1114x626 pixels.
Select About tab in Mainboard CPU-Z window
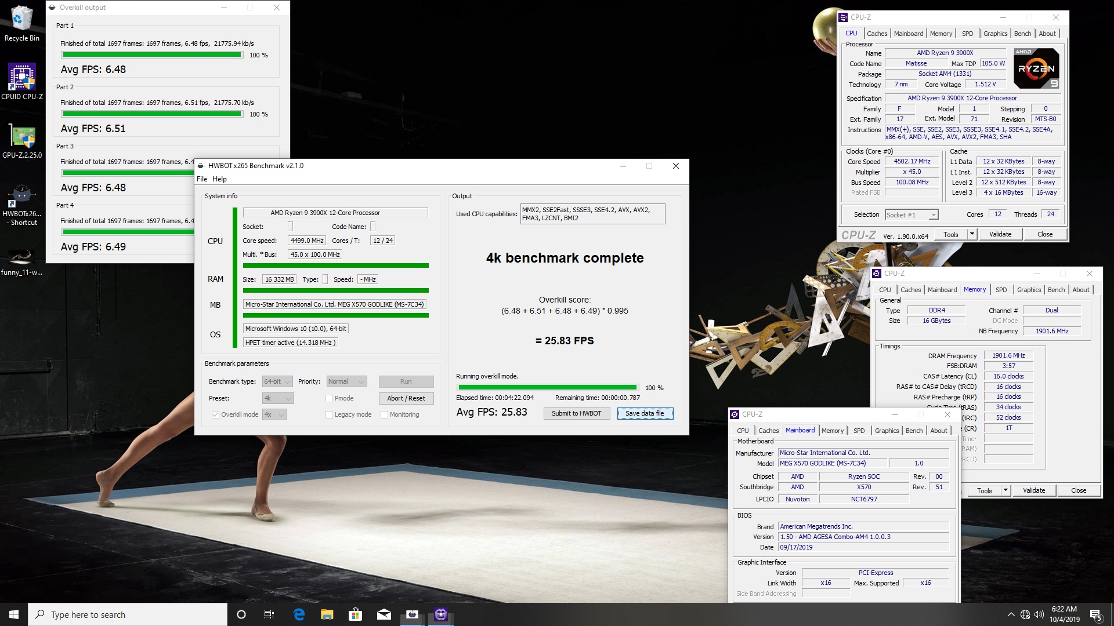click(939, 431)
